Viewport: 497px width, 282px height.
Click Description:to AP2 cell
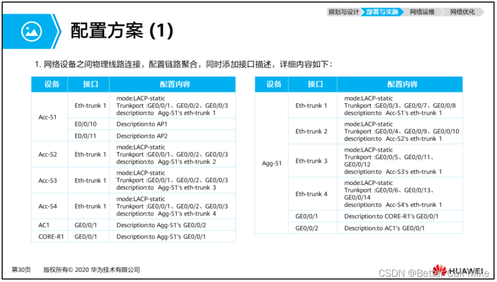point(173,136)
